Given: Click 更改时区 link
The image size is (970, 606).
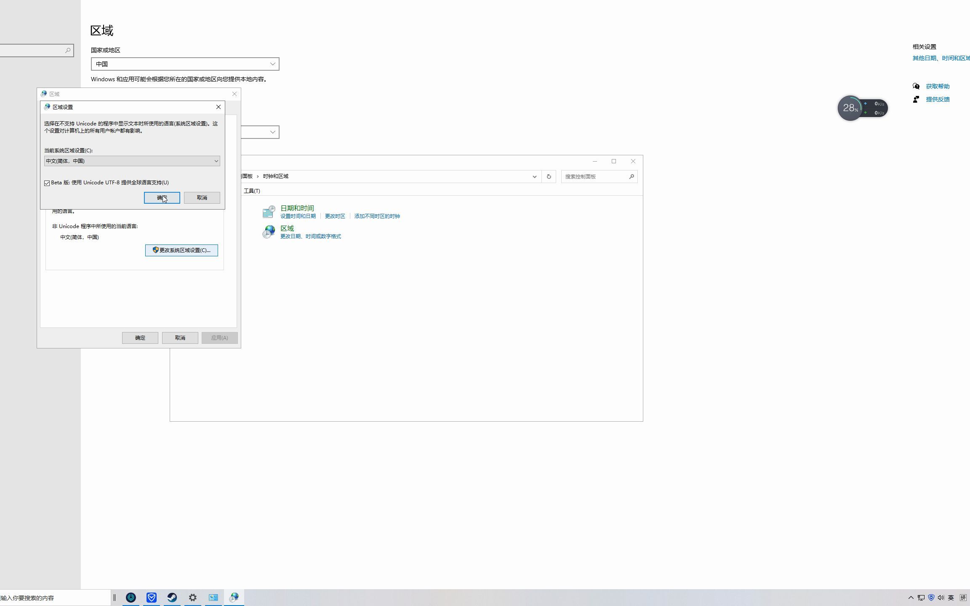Looking at the screenshot, I should click(x=335, y=216).
